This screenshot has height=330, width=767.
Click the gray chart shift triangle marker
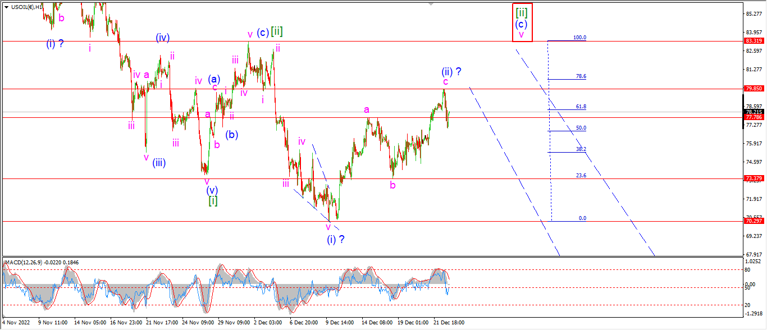(x=431, y=4)
